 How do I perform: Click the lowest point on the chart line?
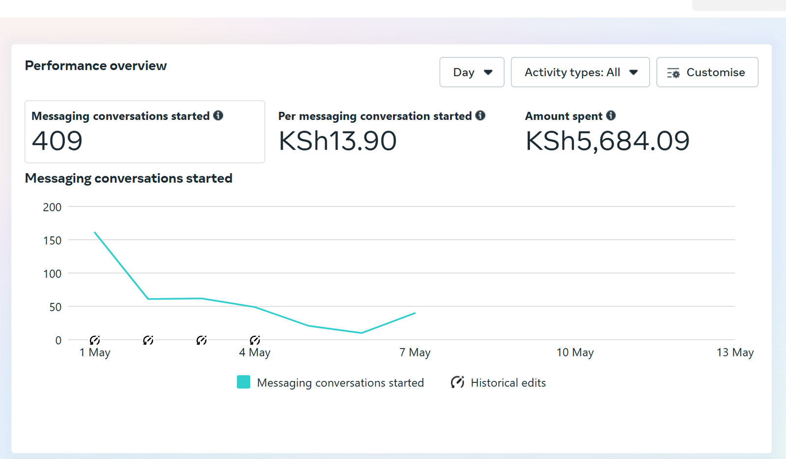coord(362,333)
